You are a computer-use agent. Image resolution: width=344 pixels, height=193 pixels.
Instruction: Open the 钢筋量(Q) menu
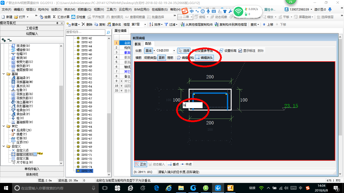pyautogui.click(x=84, y=10)
